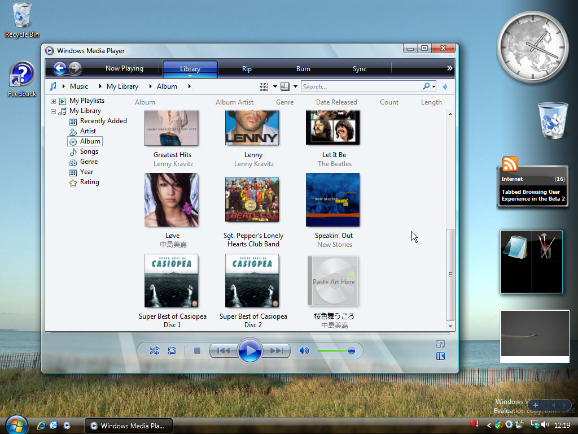The height and width of the screenshot is (434, 578).
Task: Click the Layout options icon
Action: coord(285,86)
